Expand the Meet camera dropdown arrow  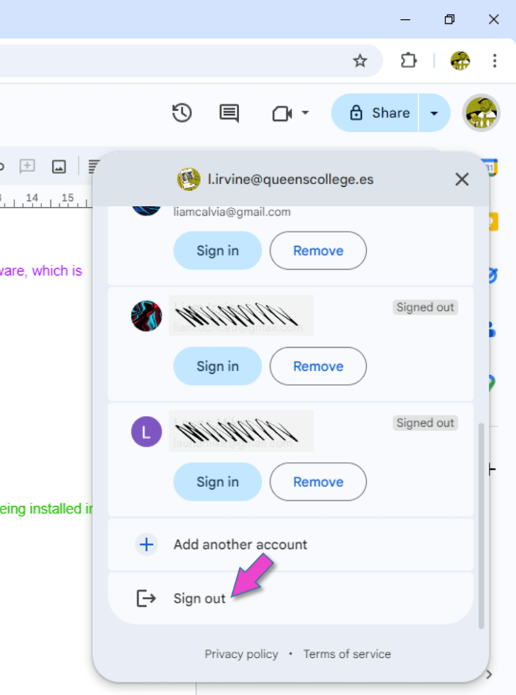pyautogui.click(x=306, y=113)
